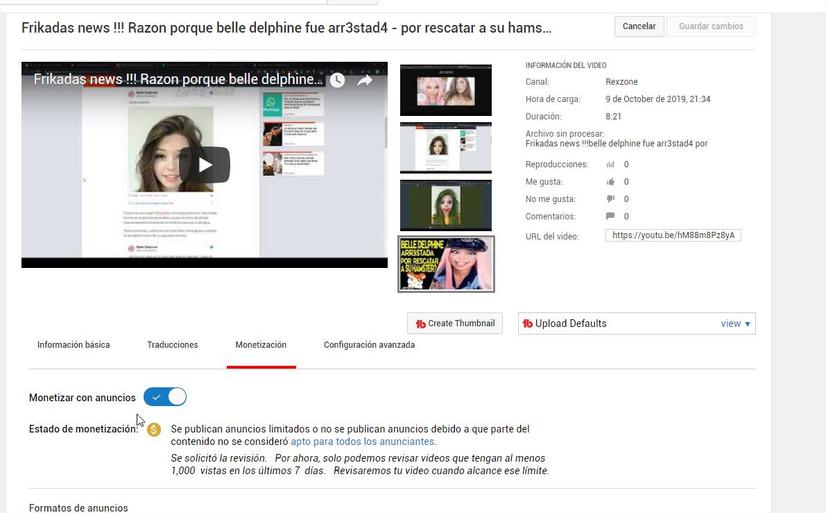The width and height of the screenshot is (826, 513).
Task: Click the comments speech bubble icon
Action: pyautogui.click(x=610, y=216)
